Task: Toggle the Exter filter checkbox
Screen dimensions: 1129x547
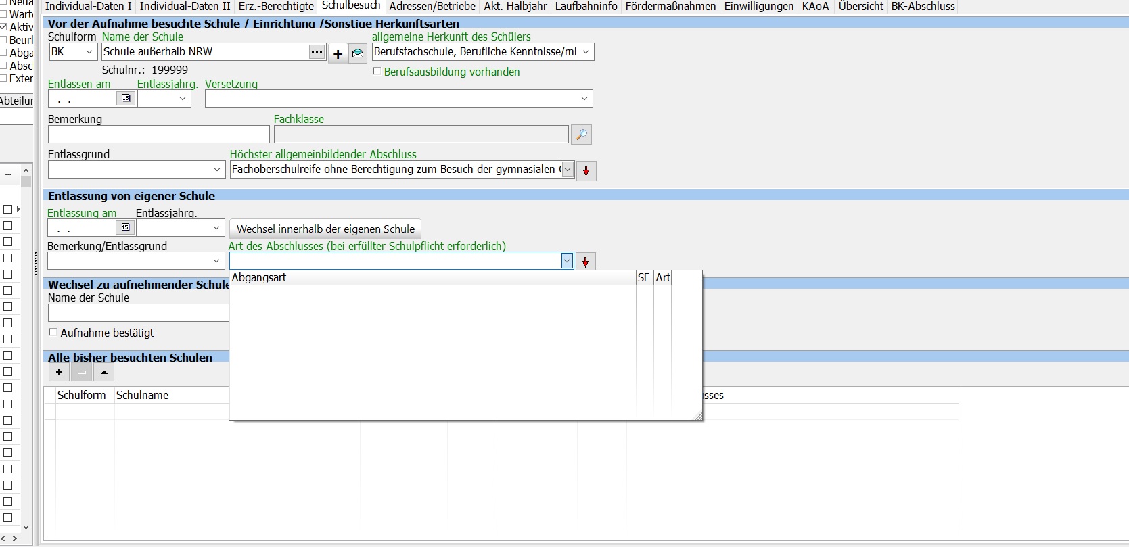Action: (4, 78)
